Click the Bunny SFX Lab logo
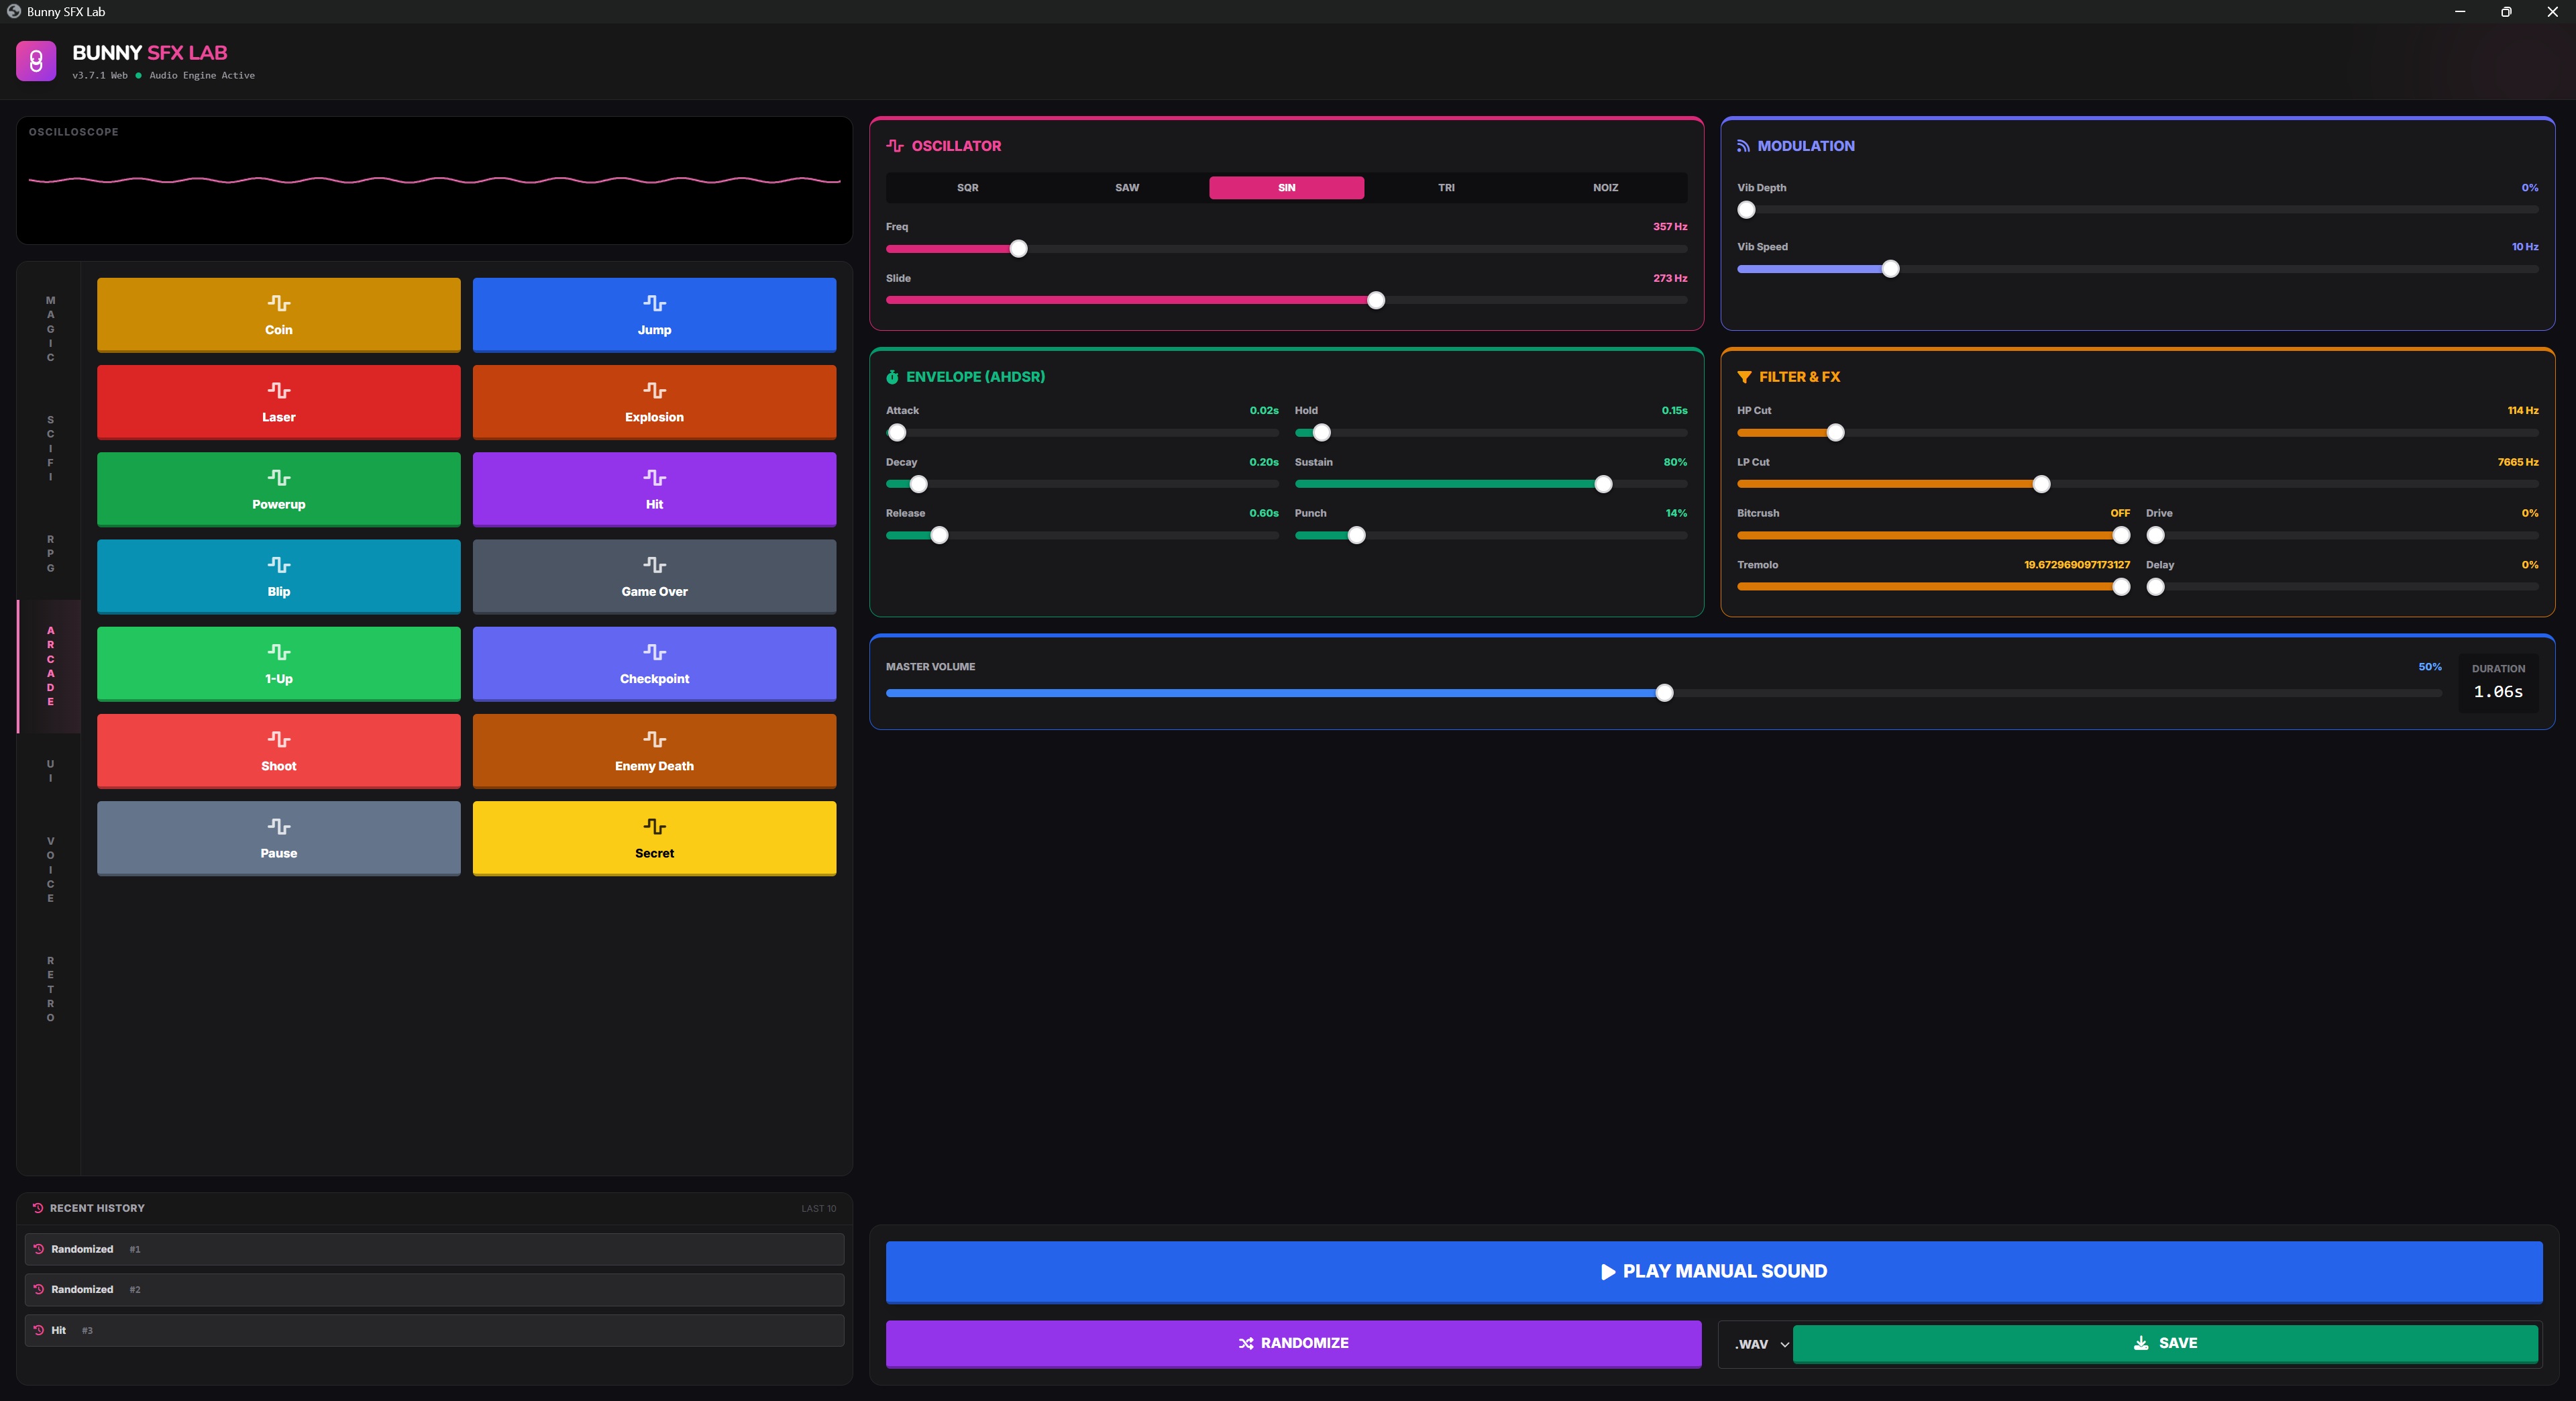The height and width of the screenshot is (1401, 2576). pos(36,61)
